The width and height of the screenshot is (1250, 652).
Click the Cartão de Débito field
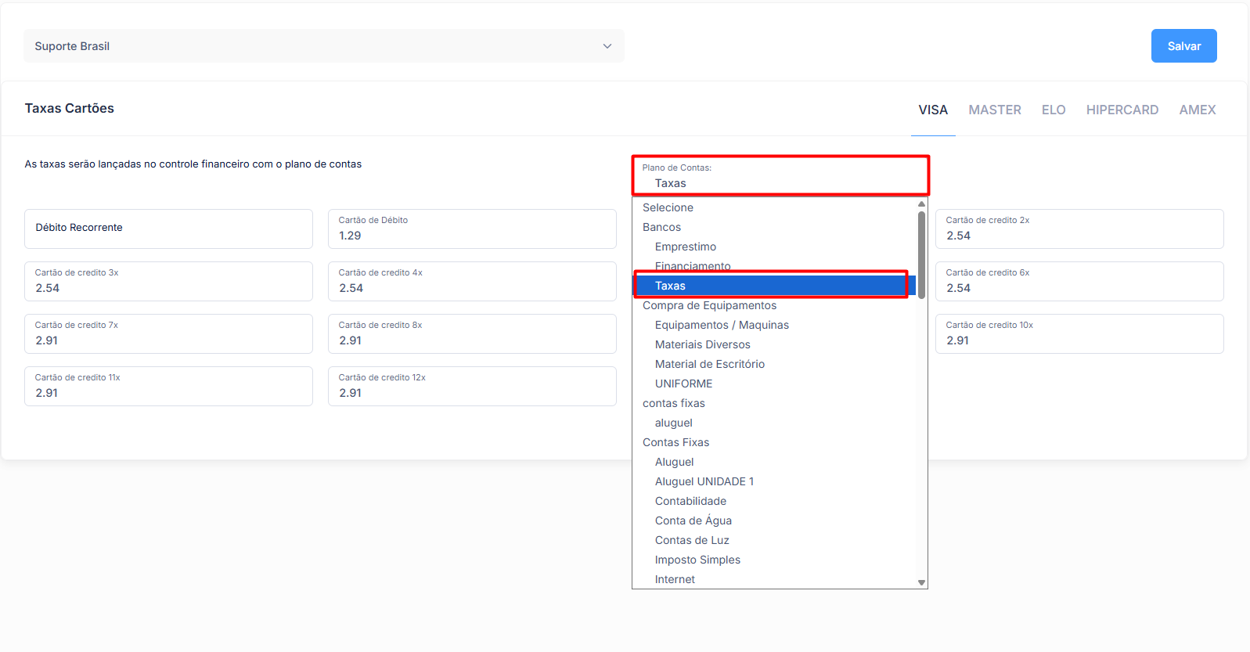click(472, 229)
